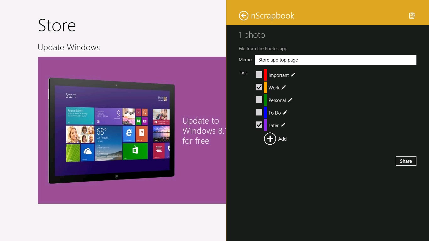Click the edit pencil for the To Do tag
Image resolution: width=429 pixels, height=241 pixels.
click(285, 113)
